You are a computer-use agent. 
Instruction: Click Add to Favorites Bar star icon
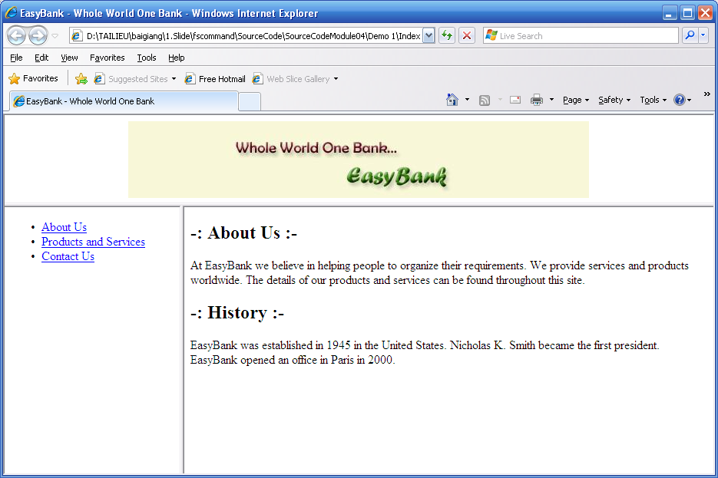[81, 79]
